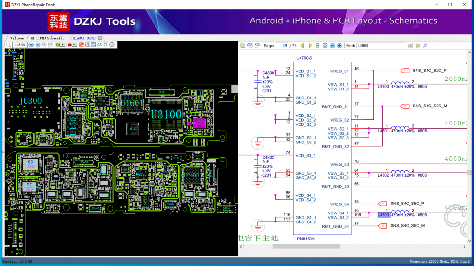
Task: Click the U4700-5 designator
Action: click(x=304, y=58)
